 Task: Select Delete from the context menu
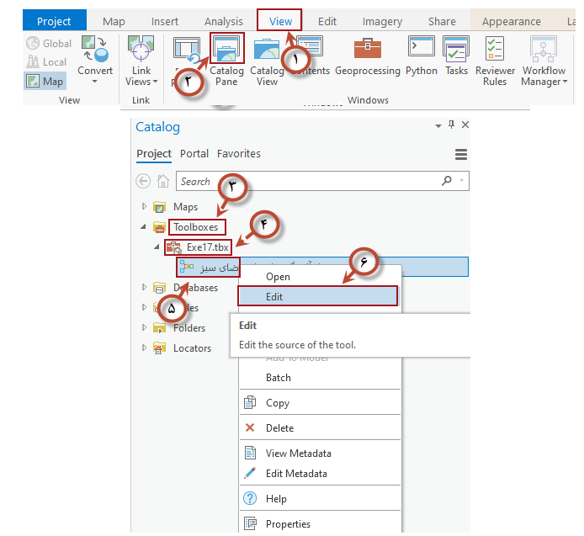[279, 427]
